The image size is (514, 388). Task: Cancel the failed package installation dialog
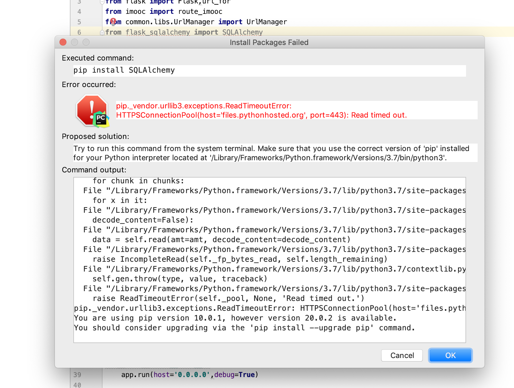pos(402,355)
